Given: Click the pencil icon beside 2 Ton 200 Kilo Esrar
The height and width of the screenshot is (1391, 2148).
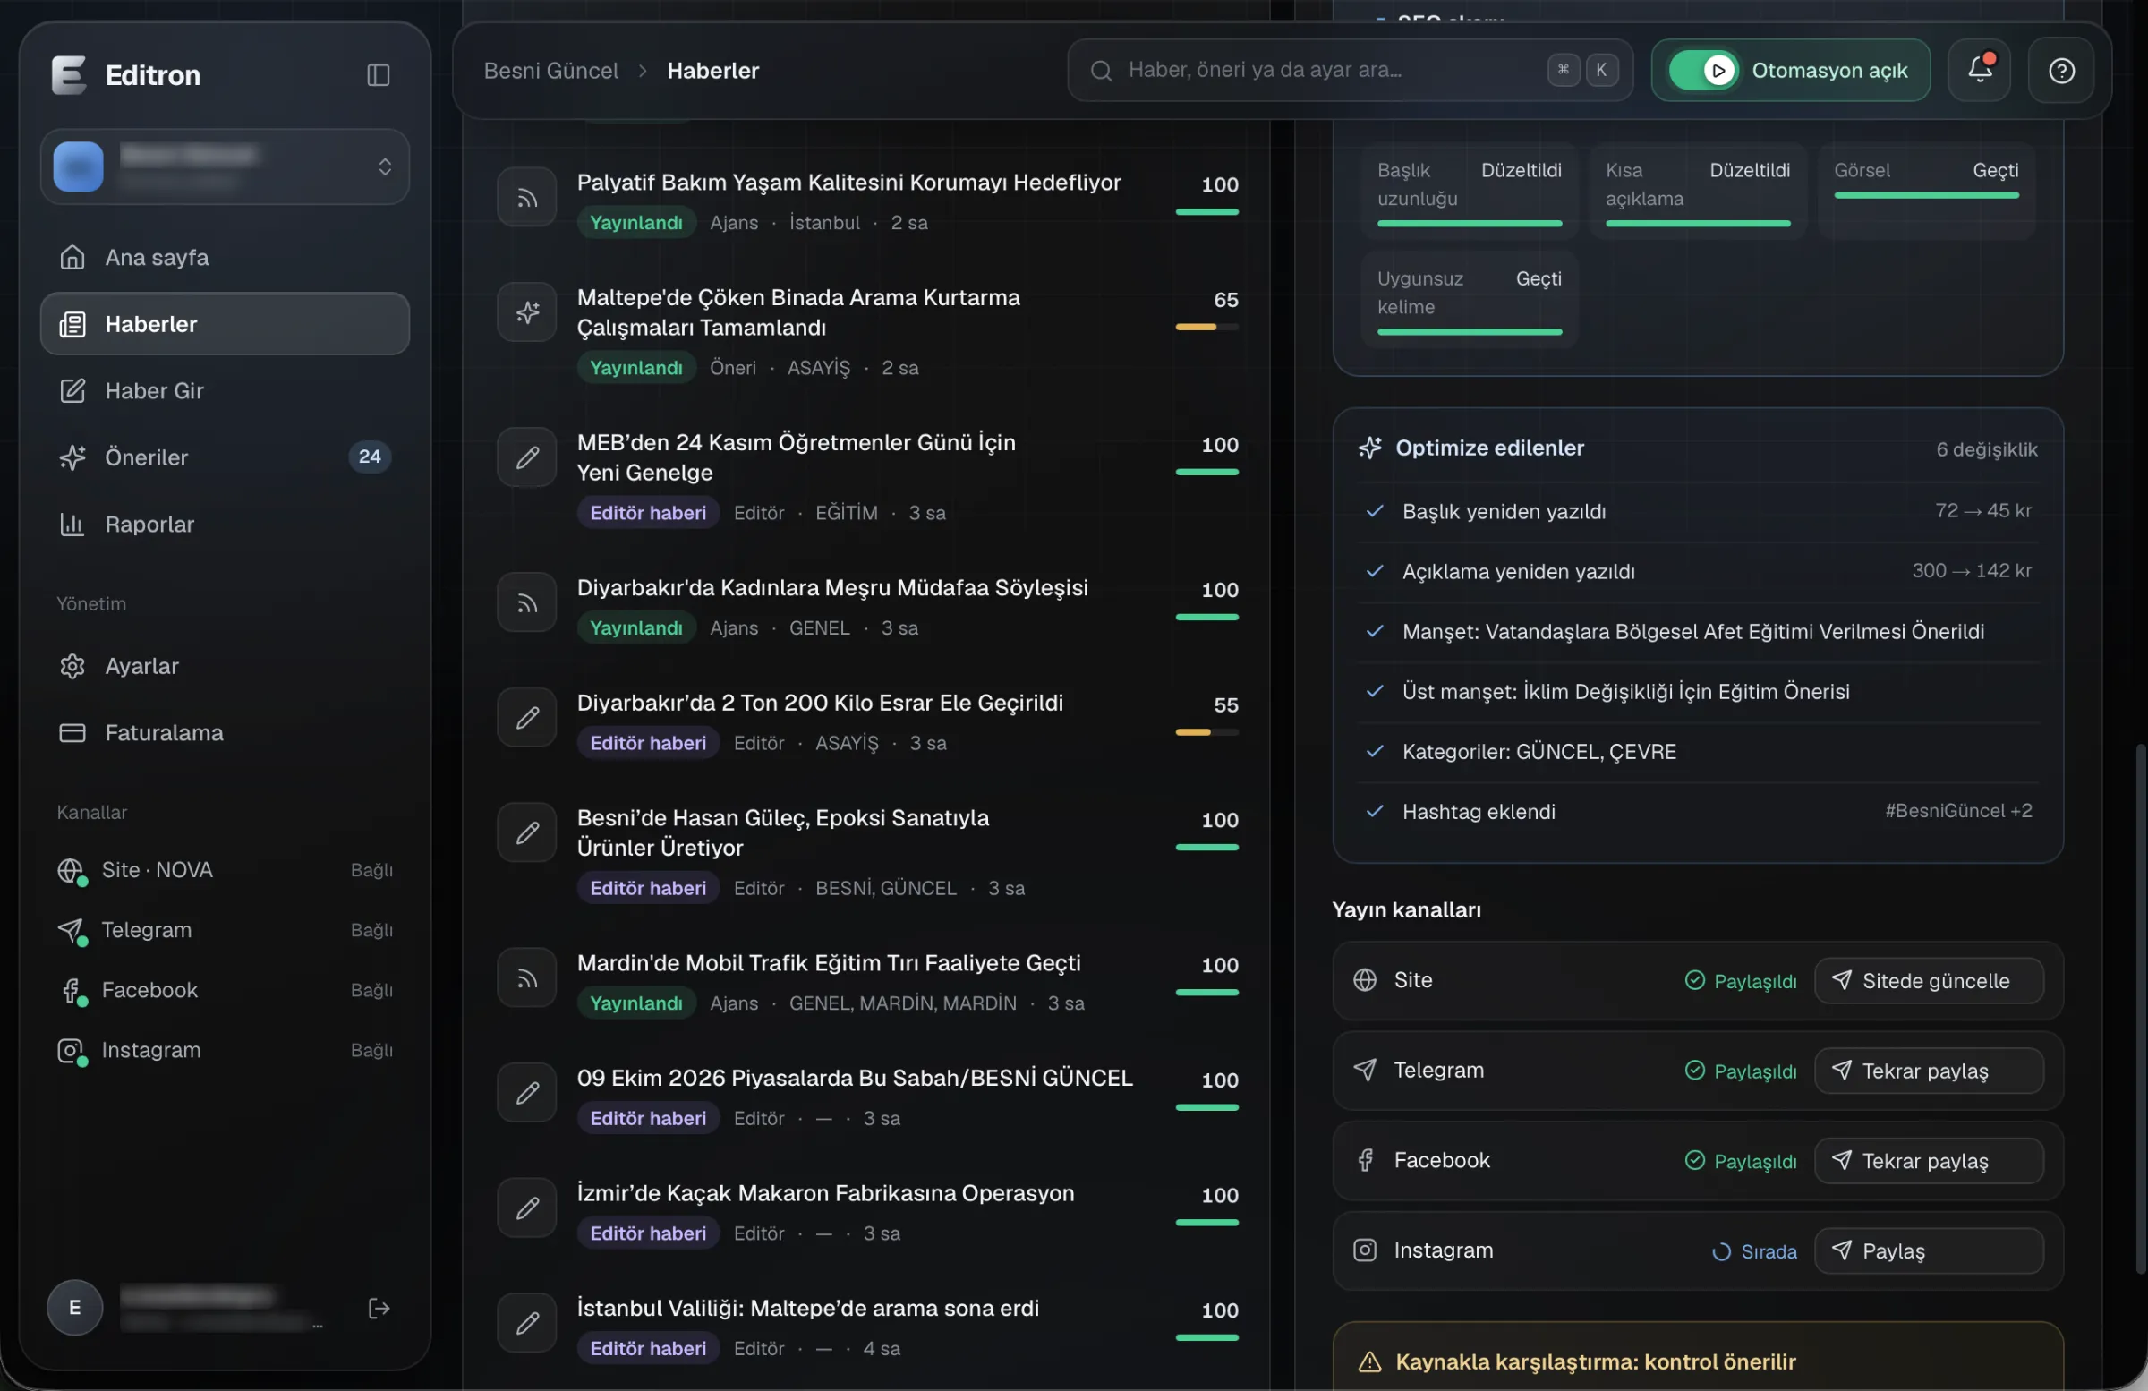Looking at the screenshot, I should (x=527, y=718).
